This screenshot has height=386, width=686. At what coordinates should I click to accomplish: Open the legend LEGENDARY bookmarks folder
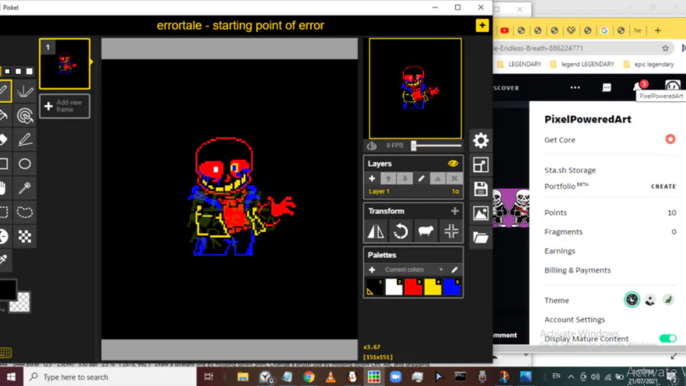(x=582, y=64)
